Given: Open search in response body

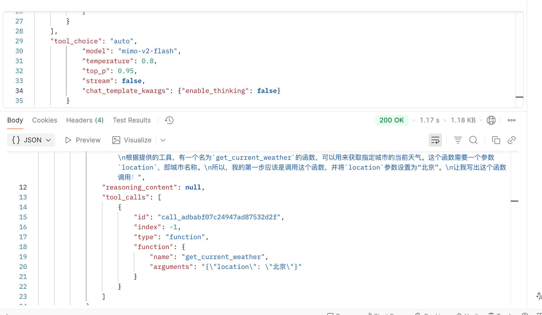Looking at the screenshot, I should (473, 140).
